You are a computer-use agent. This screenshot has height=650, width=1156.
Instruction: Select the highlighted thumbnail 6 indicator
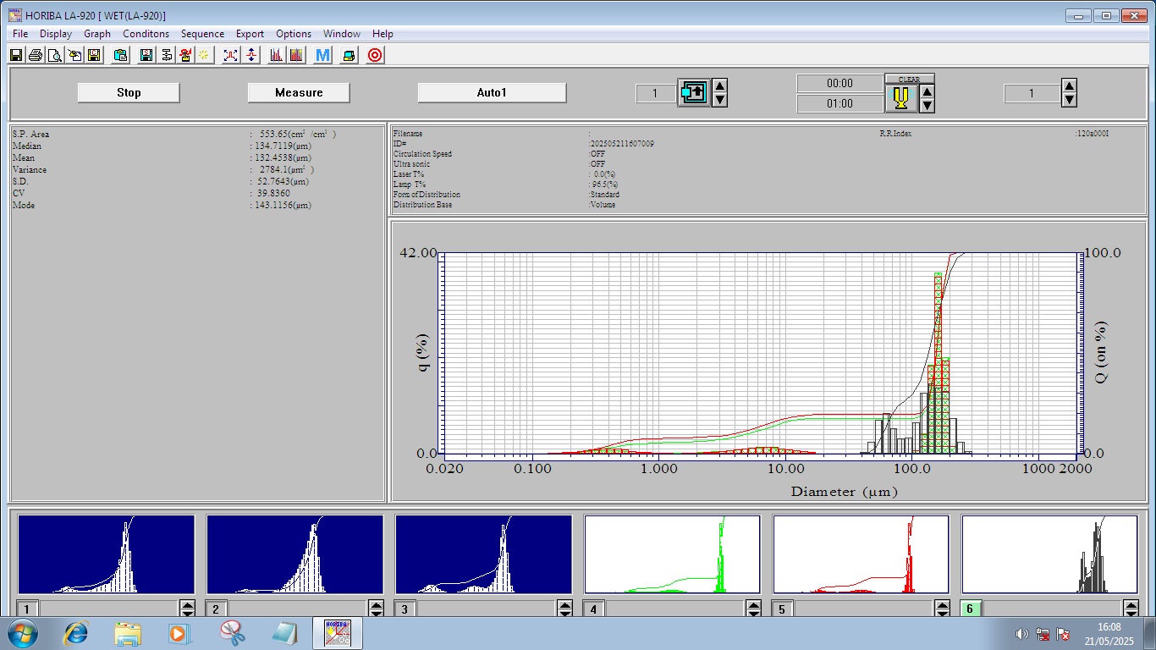click(x=969, y=609)
